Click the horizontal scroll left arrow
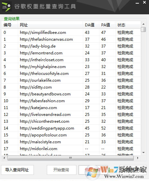The height and width of the screenshot is (181, 149). [4, 158]
